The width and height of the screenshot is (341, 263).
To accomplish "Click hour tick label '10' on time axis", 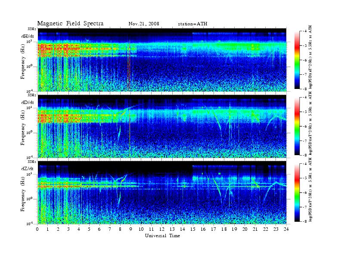I will (141, 229).
